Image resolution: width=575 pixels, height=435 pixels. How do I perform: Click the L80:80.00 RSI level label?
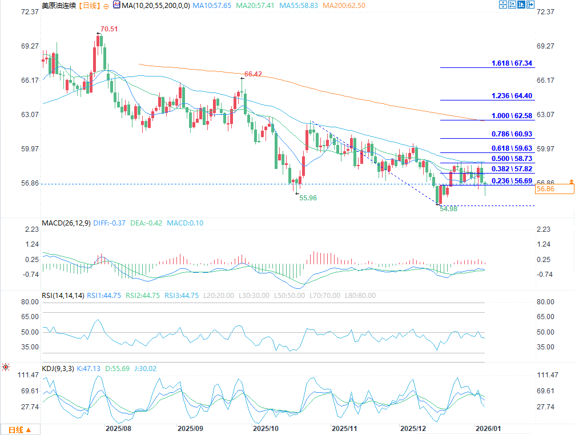[360, 295]
